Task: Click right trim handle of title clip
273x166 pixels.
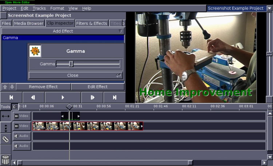Action: coord(79,116)
